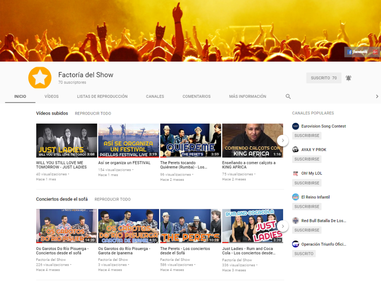Show next videos in Vídeos subidos row

[x=283, y=140]
